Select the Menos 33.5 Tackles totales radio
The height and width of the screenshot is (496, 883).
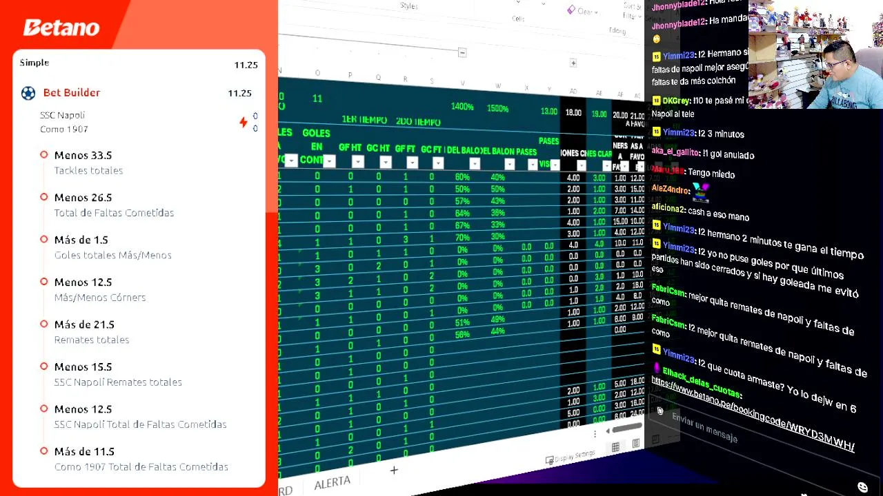click(44, 155)
